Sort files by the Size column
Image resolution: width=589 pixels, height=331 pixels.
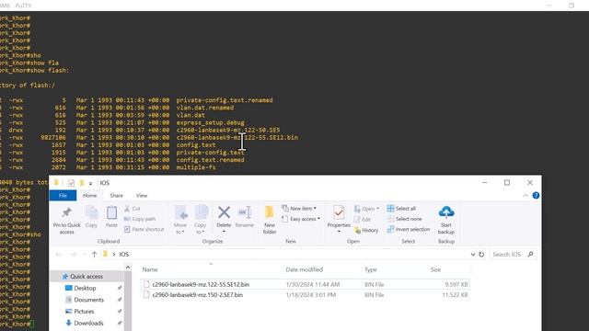[435, 269]
